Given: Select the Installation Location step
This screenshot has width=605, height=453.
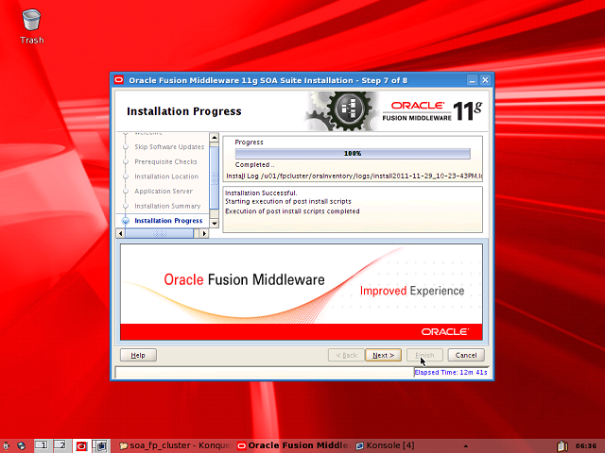Looking at the screenshot, I should click(x=166, y=176).
